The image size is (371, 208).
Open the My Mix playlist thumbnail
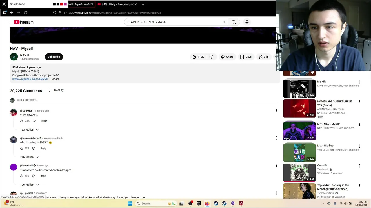299,89
